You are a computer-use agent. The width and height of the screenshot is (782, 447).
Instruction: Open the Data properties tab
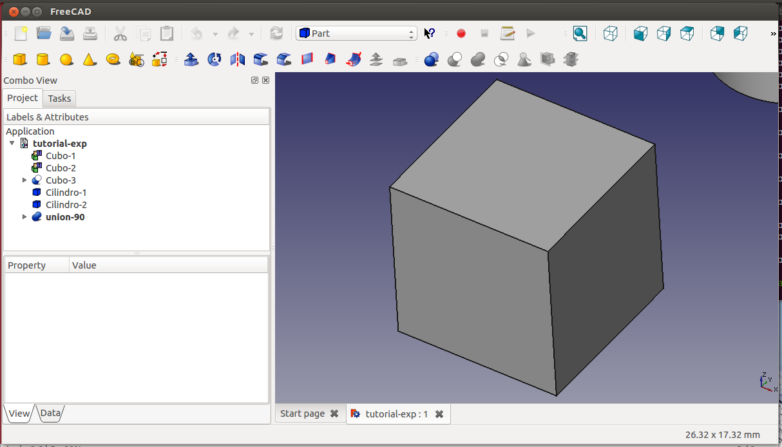tap(50, 414)
